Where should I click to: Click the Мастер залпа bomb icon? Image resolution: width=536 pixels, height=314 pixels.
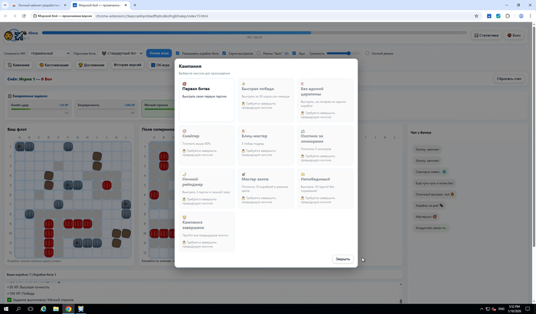coord(243,174)
